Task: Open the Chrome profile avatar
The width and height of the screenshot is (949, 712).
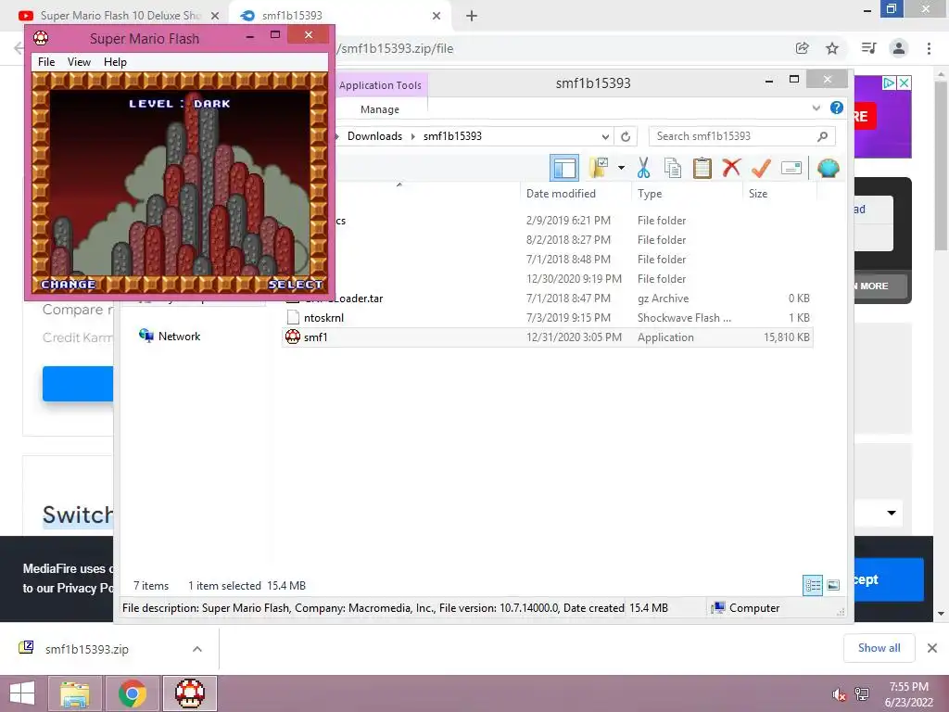Action: point(899,48)
